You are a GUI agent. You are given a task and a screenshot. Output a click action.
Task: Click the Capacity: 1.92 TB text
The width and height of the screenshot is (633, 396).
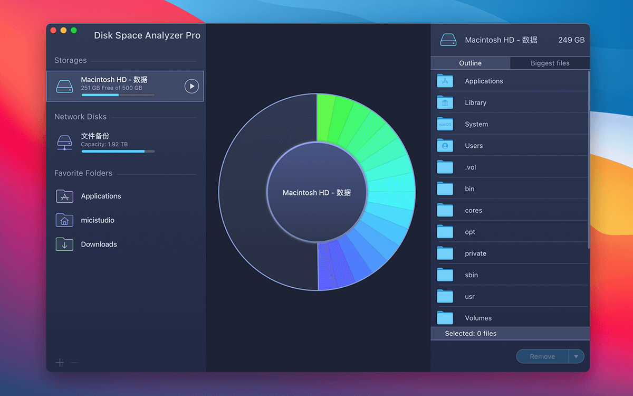[104, 144]
